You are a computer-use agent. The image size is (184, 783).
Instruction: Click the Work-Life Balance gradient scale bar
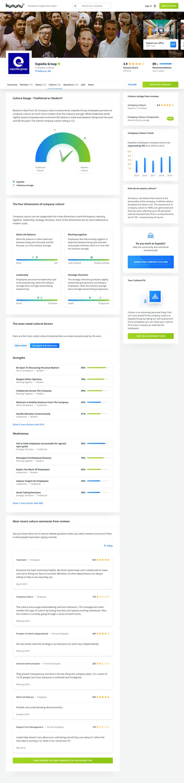37,260
